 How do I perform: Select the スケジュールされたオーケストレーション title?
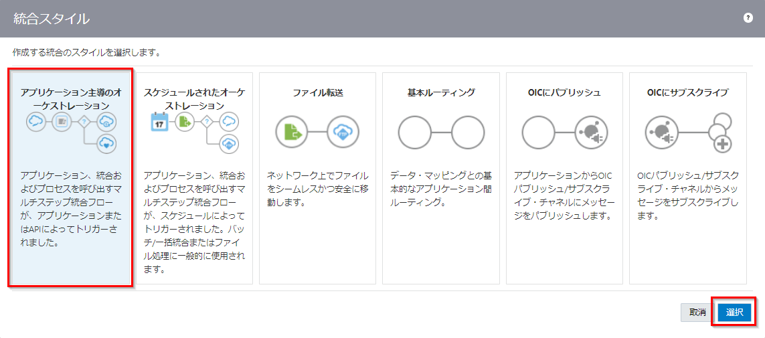[195, 98]
